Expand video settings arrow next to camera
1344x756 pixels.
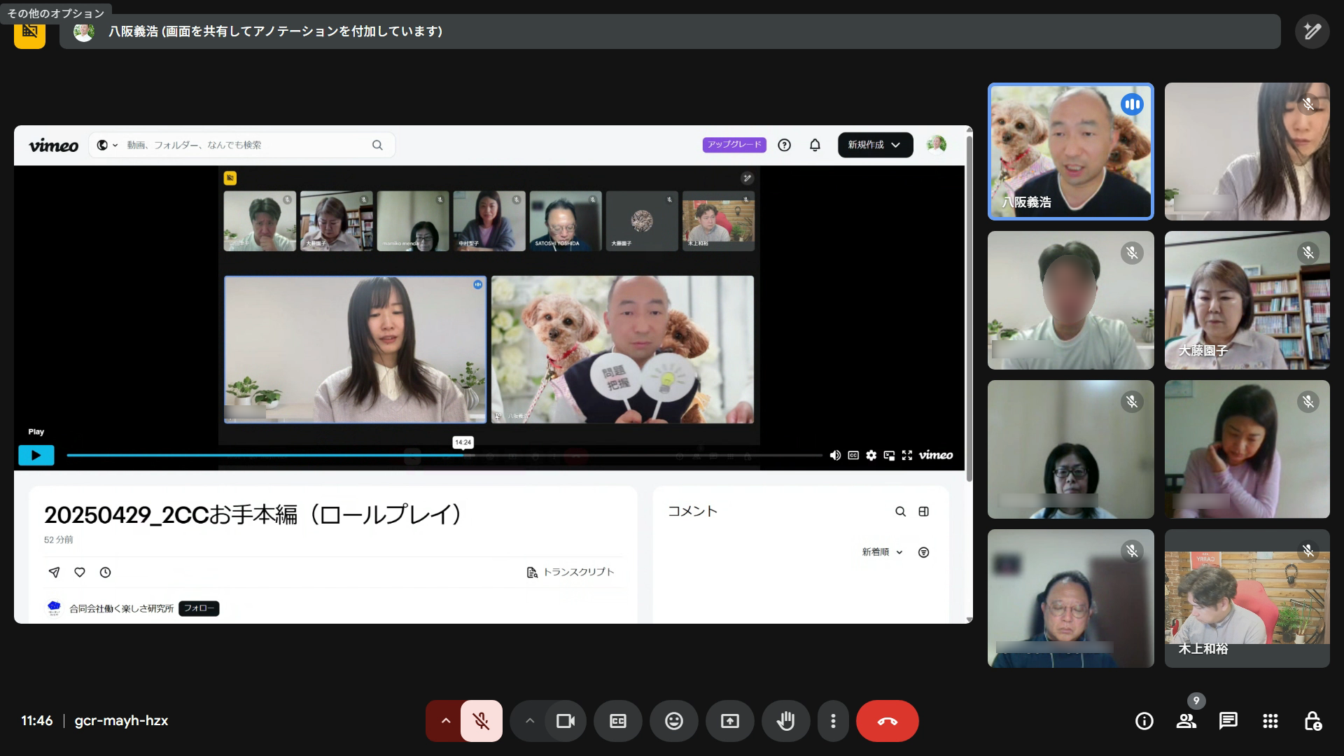pos(530,721)
